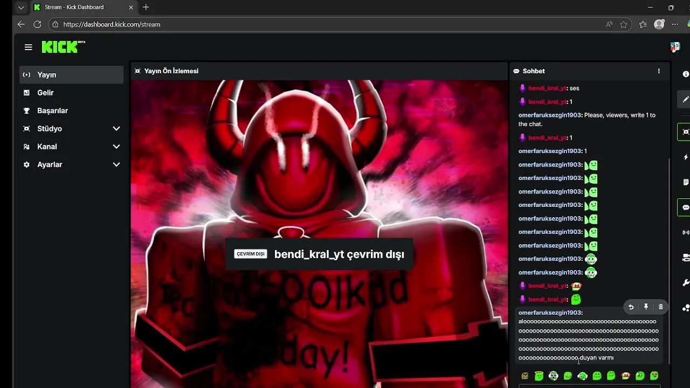Expand the Stüdyo menu chevron
The image size is (690, 388).
tap(116, 129)
